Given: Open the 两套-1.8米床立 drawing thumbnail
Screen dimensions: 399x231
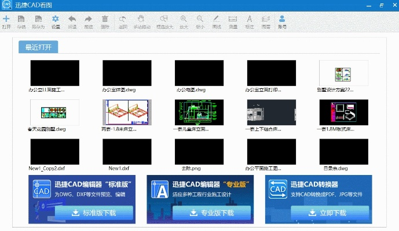Looking at the screenshot, I should (127, 112).
